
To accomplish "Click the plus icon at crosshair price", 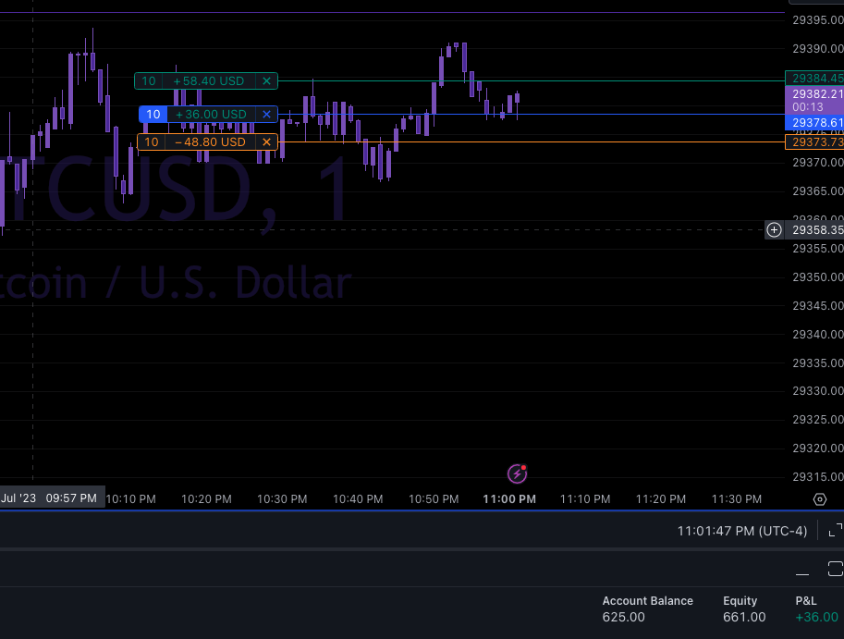I will (774, 230).
